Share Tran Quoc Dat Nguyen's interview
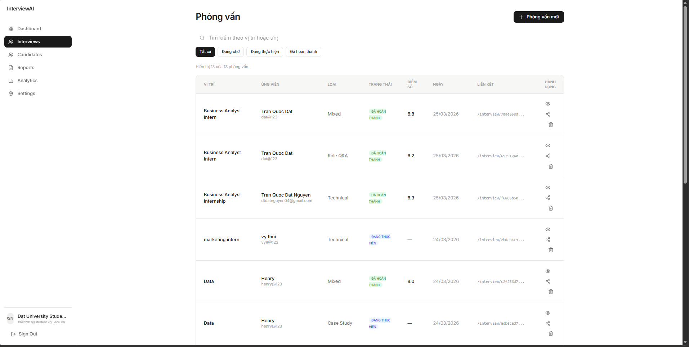This screenshot has width=689, height=347. 548,198
